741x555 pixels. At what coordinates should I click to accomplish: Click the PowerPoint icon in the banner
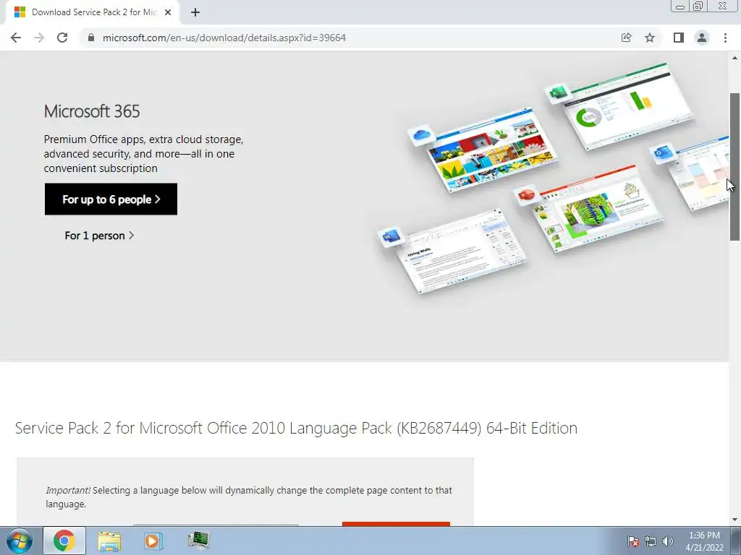click(x=526, y=194)
